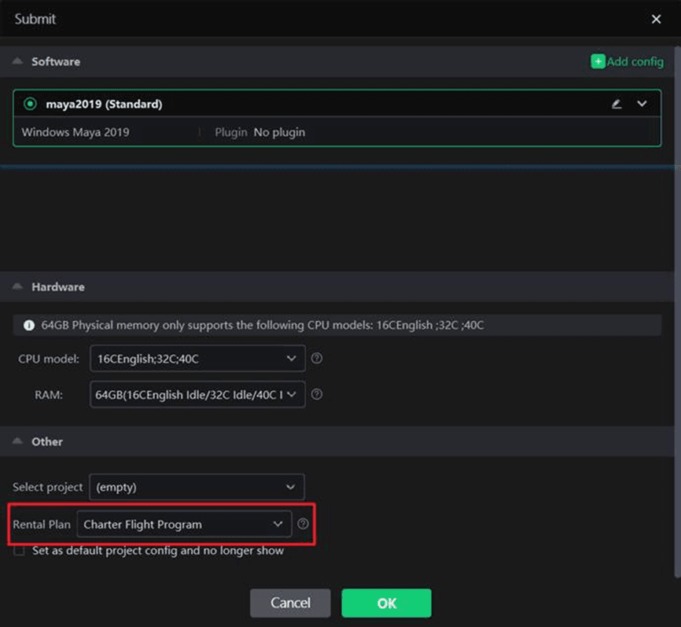This screenshot has height=627, width=681.
Task: Click the RAM help question icon
Action: [x=317, y=395]
